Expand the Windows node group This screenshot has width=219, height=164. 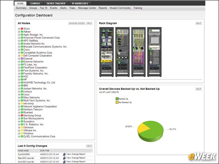click(19, 134)
